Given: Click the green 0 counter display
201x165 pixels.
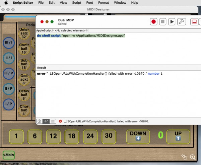Looking at the screenshot, I should (160, 135).
